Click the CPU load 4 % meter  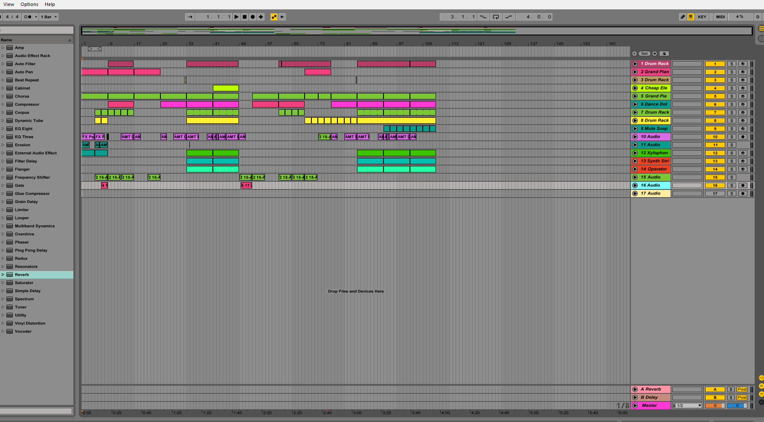click(x=740, y=17)
